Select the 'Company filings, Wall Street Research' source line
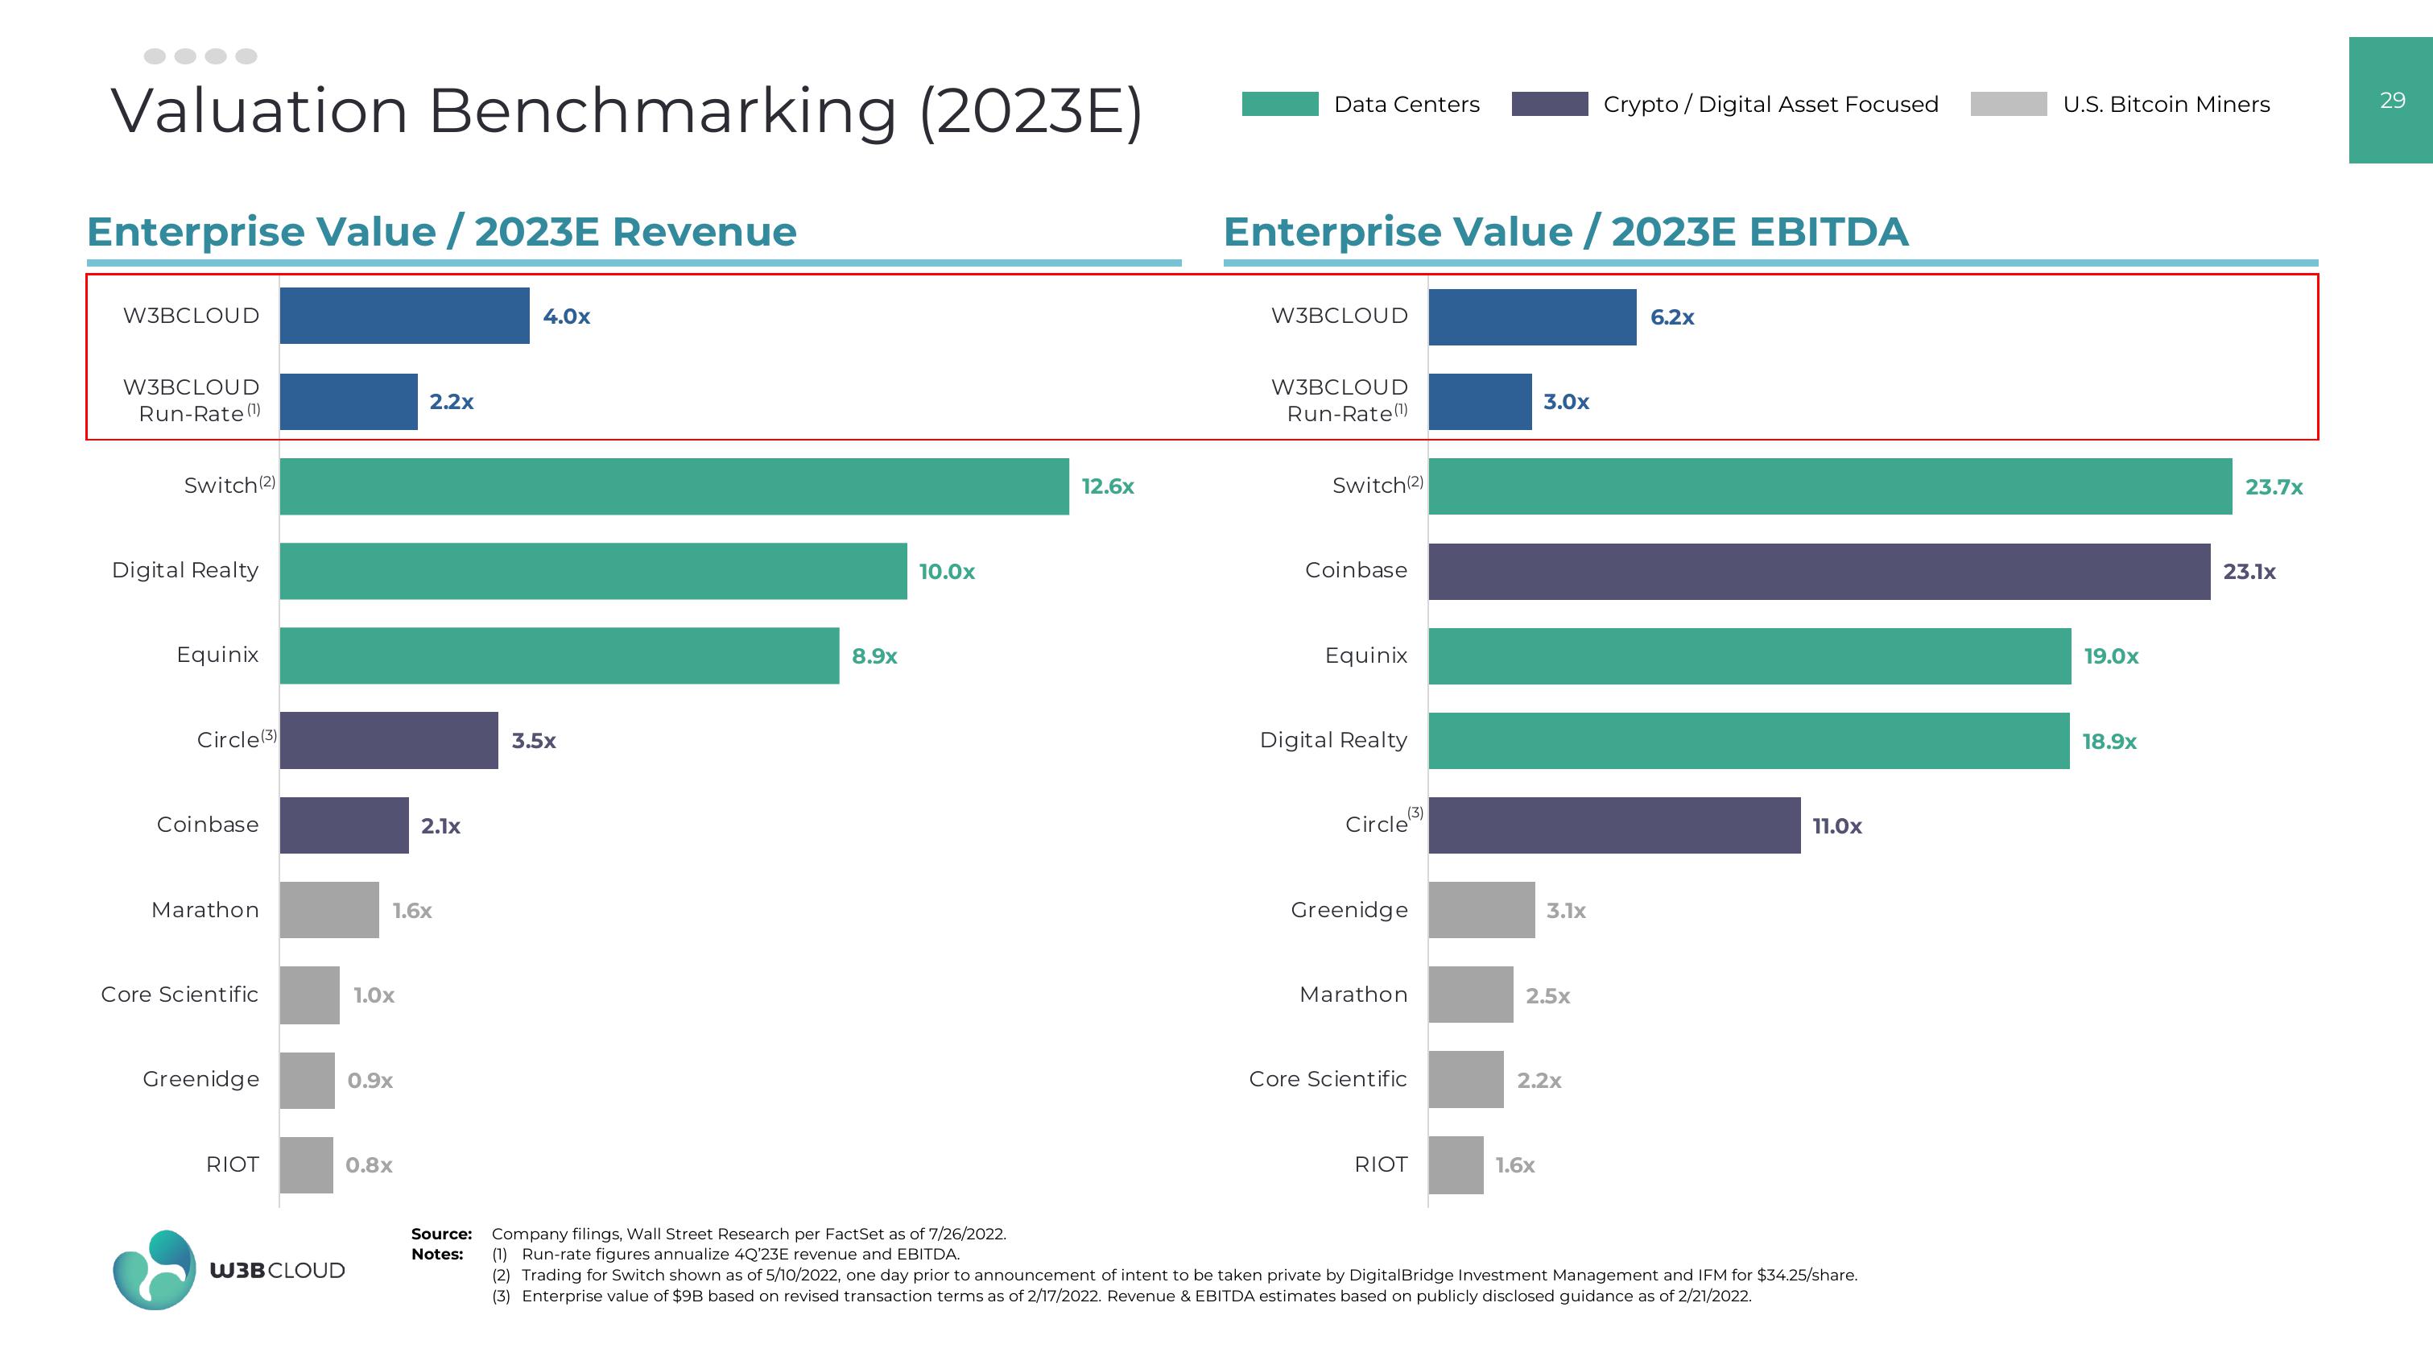The image size is (2433, 1369). [x=749, y=1234]
